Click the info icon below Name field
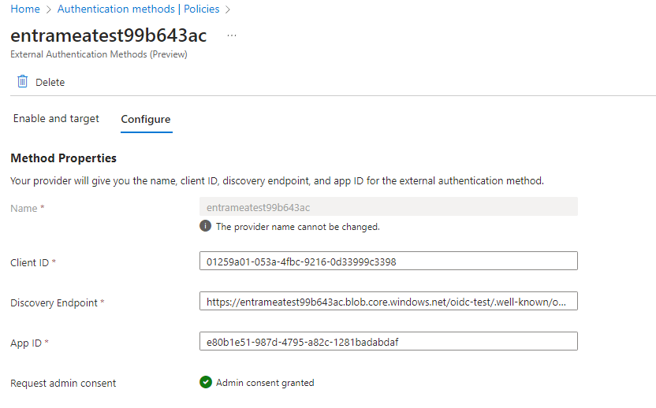656x408 pixels. click(x=206, y=226)
